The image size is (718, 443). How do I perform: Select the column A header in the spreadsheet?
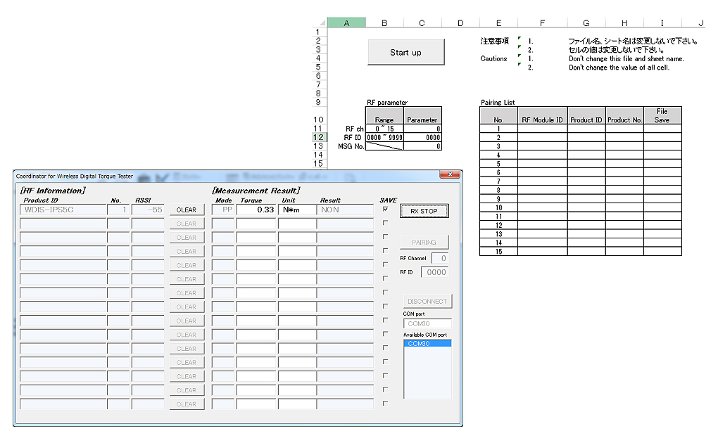tap(346, 23)
